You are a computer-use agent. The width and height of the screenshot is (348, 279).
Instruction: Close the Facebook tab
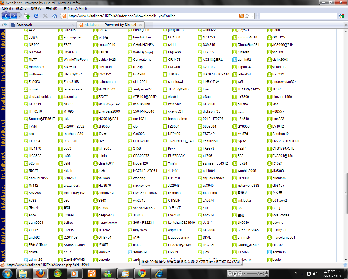[x=73, y=25]
